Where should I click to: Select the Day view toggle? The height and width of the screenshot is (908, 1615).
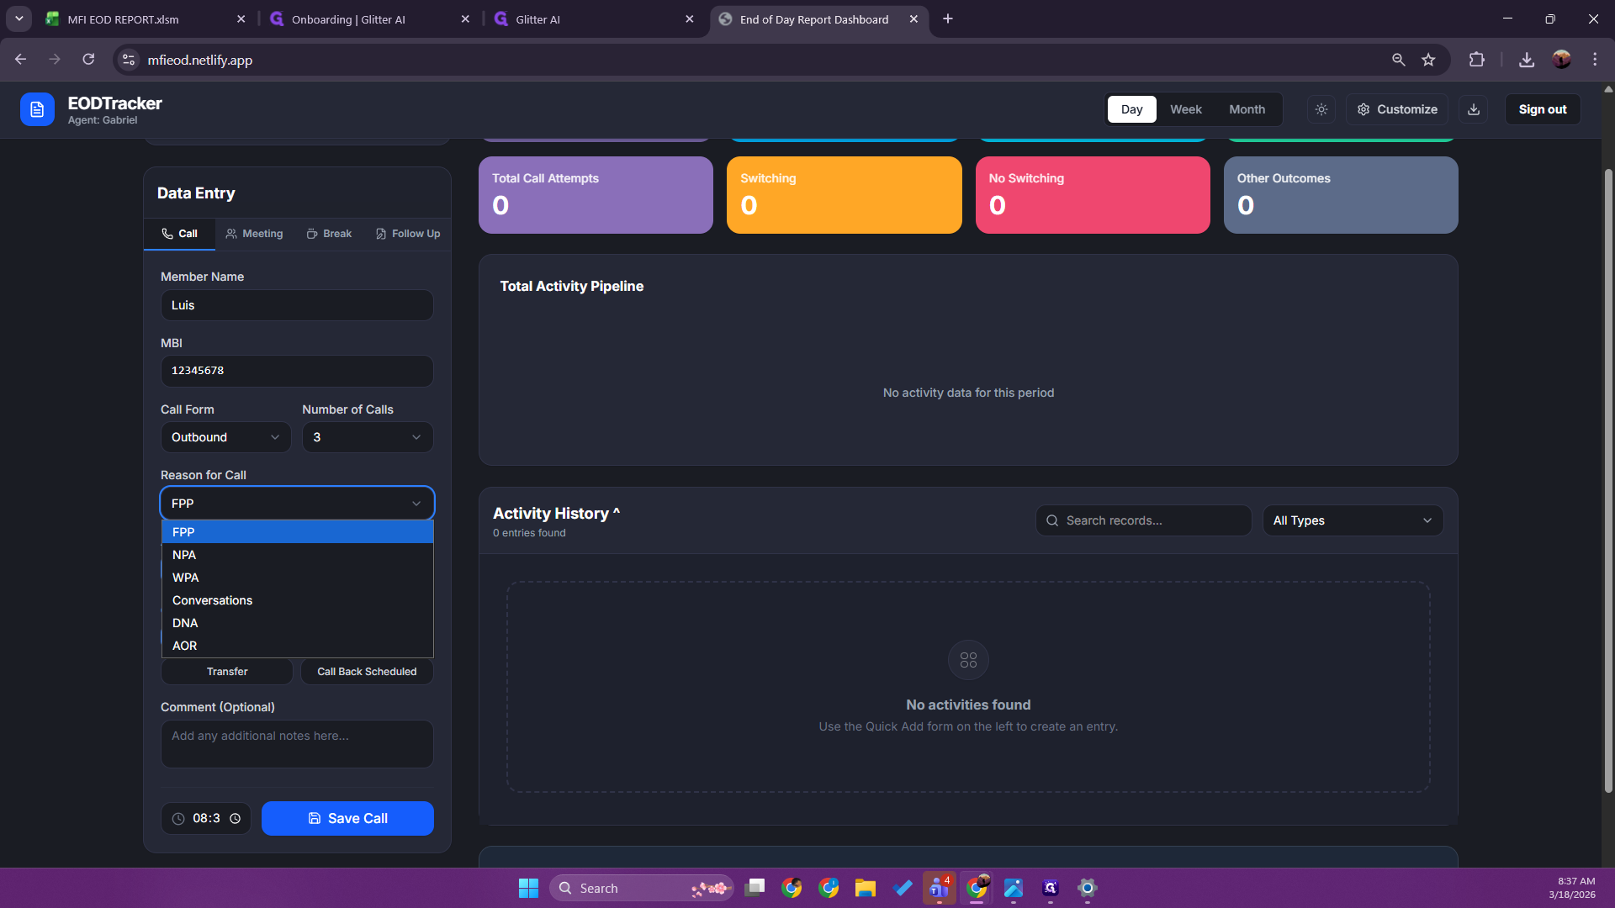1131,109
